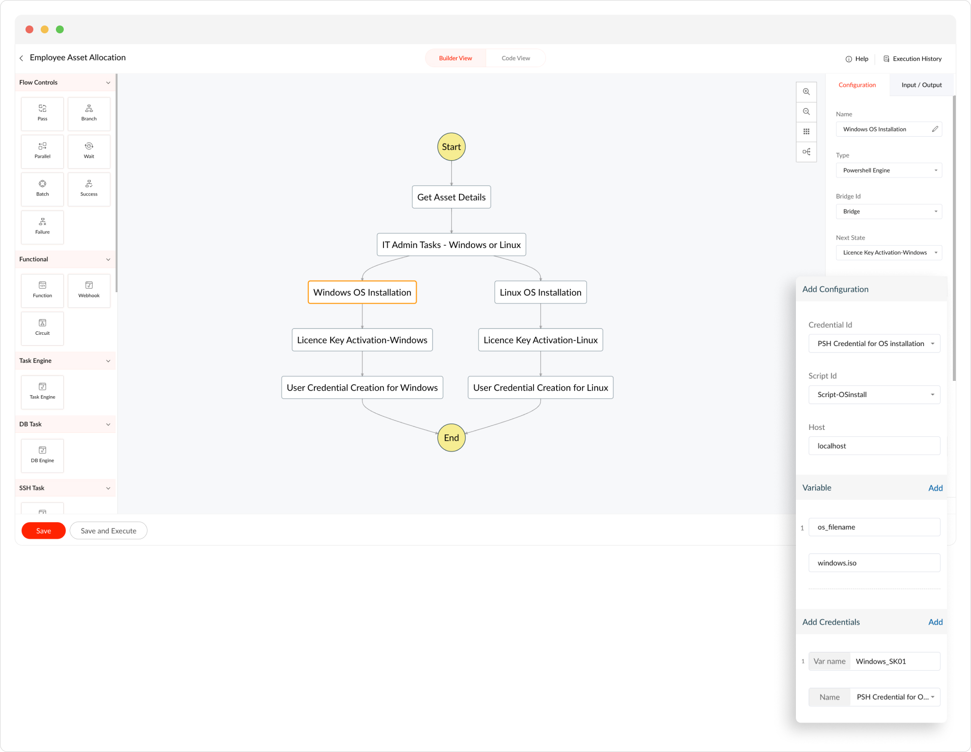
Task: Click the canvas zoom out icon
Action: tap(806, 112)
